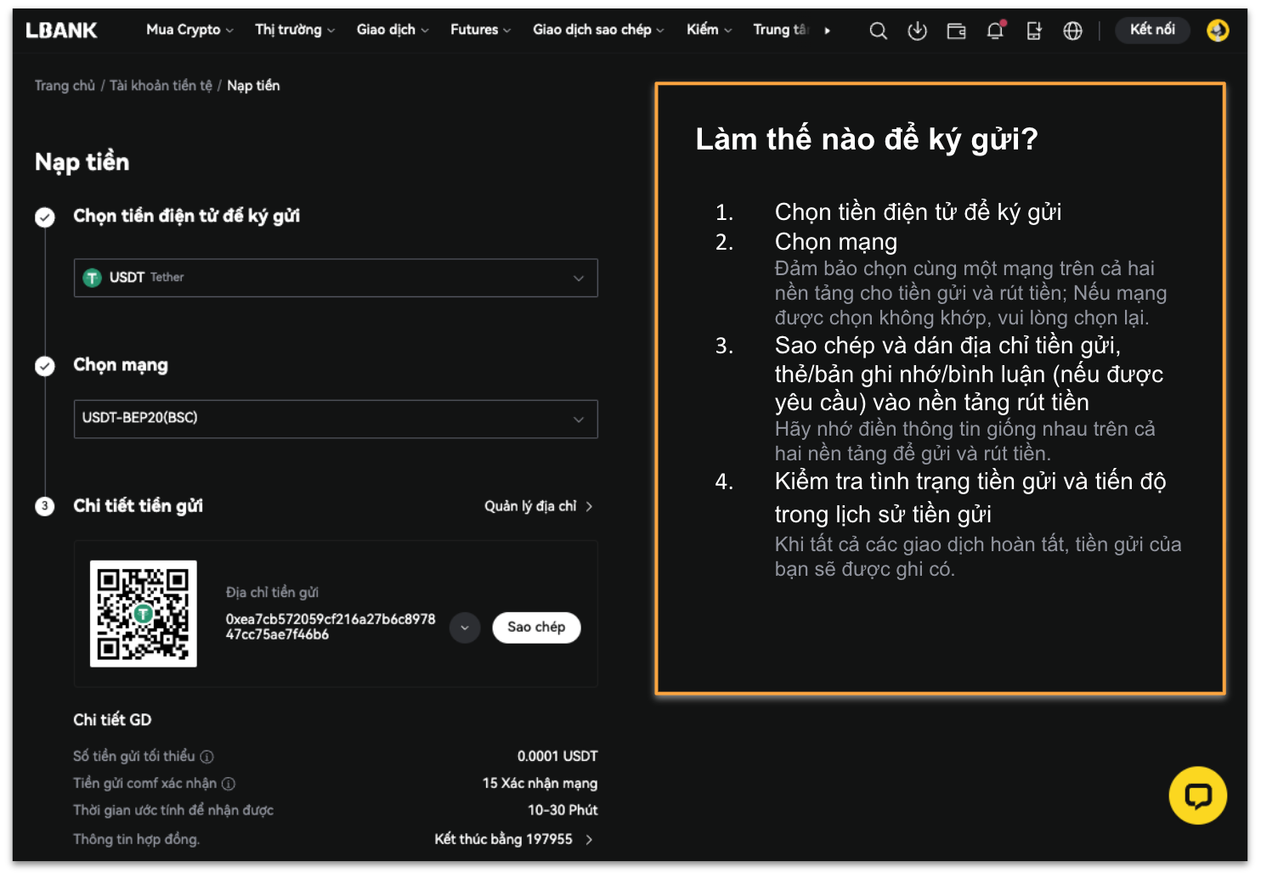Image resolution: width=1261 pixels, height=873 pixels.
Task: Click the 0.0001 USDT minimum value
Action: point(557,757)
